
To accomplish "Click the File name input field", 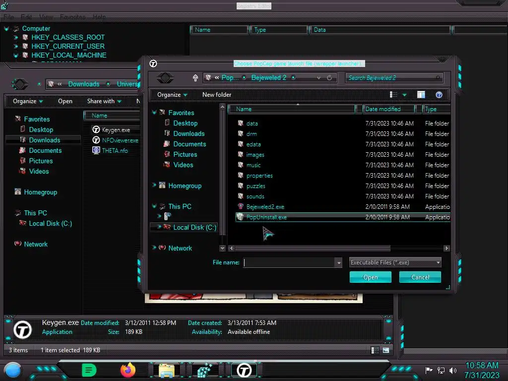I will 289,262.
